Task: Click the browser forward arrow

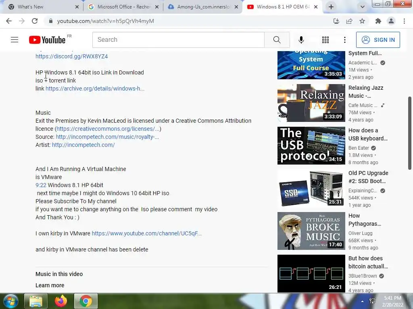Action: tap(22, 21)
